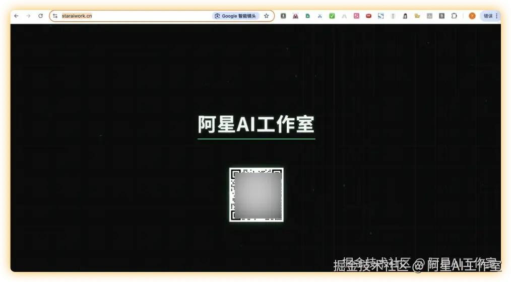Open the dark gray download-arrow extension
511x282 pixels.
[x=283, y=16]
